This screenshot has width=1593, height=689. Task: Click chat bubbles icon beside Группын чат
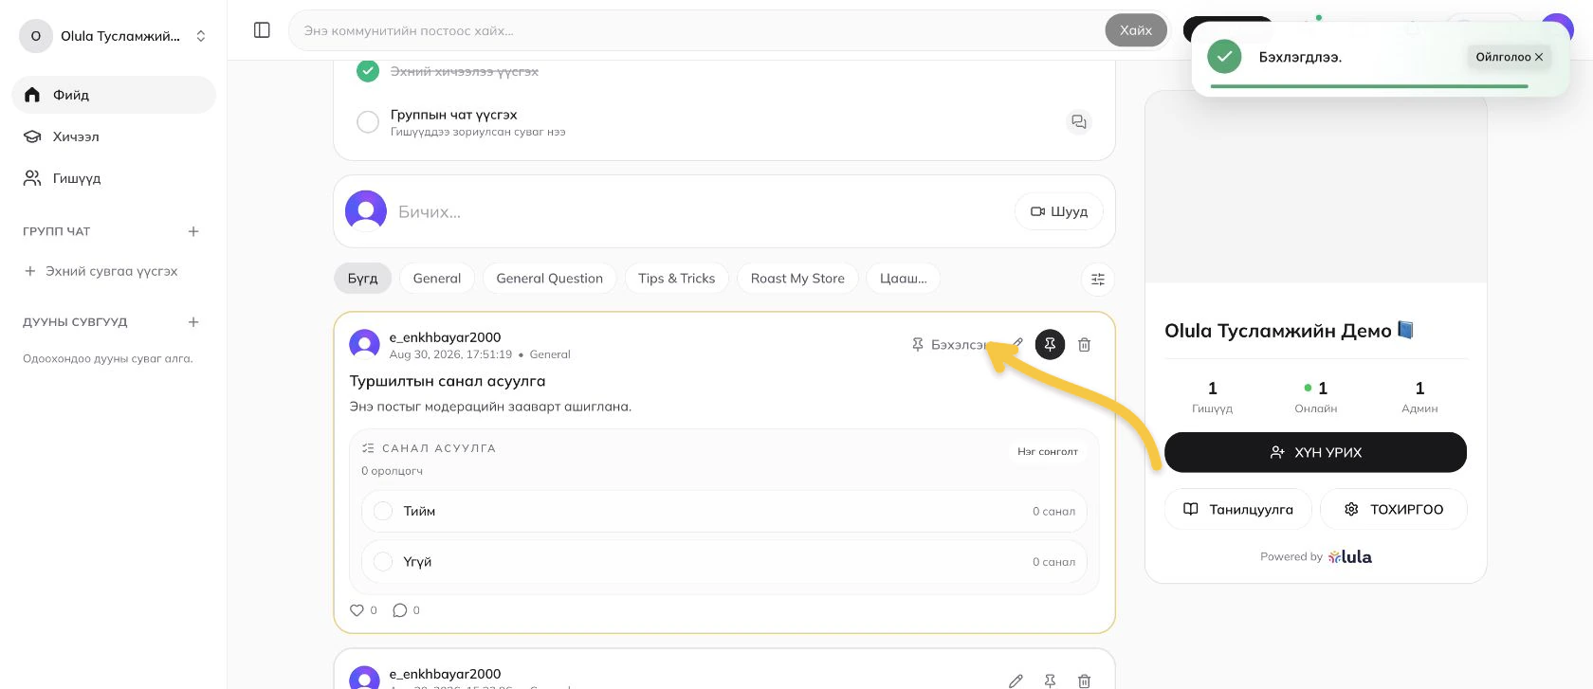pyautogui.click(x=1079, y=121)
